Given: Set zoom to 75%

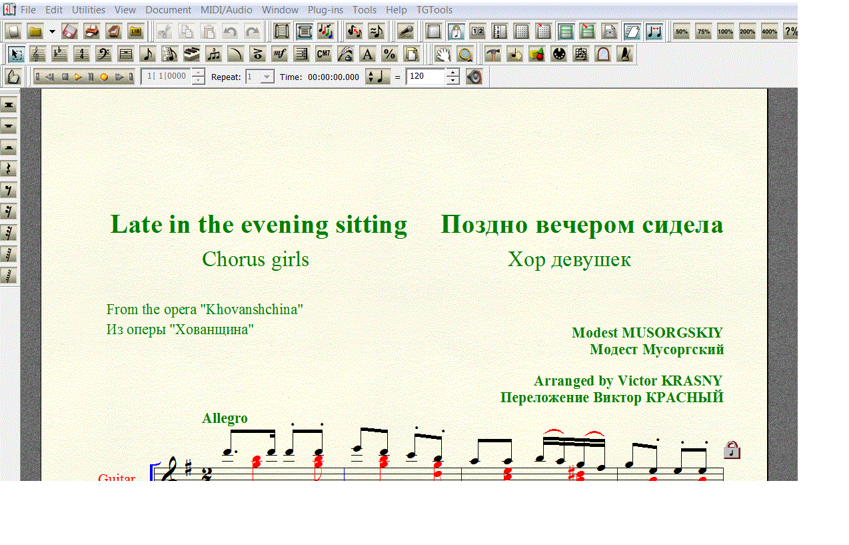Looking at the screenshot, I should 703,31.
